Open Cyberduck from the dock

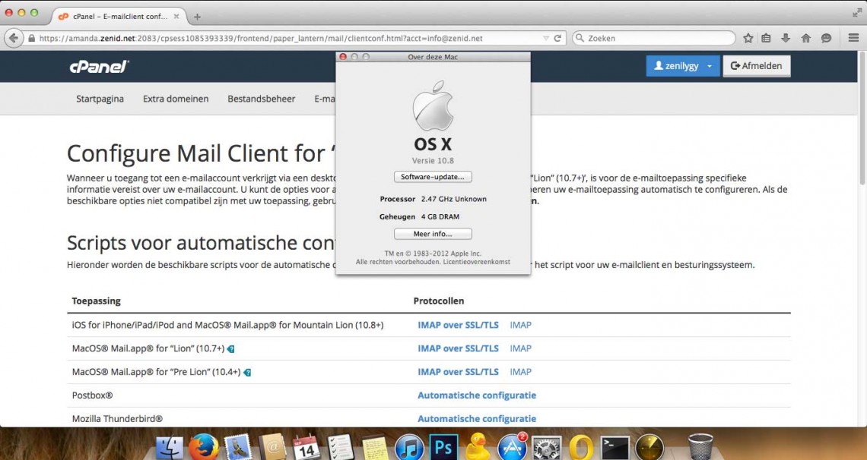(x=478, y=446)
